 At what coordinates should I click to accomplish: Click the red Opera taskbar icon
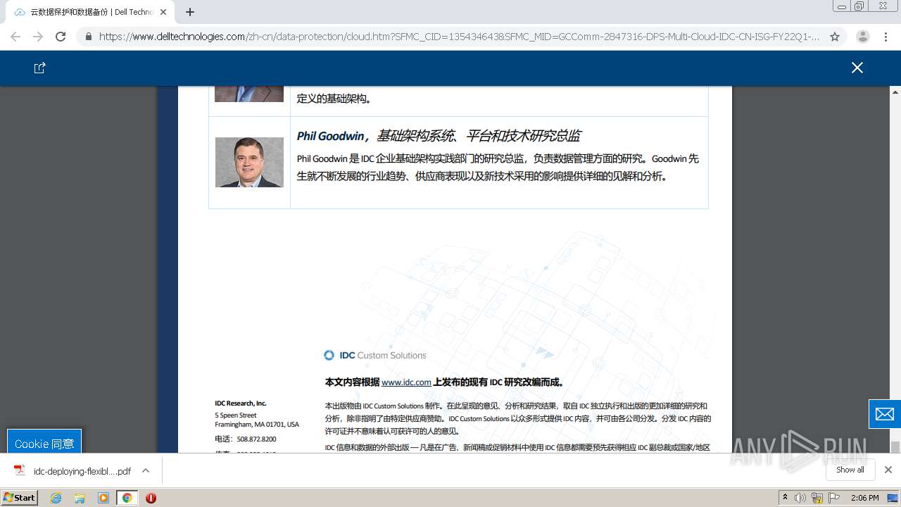[x=151, y=498]
